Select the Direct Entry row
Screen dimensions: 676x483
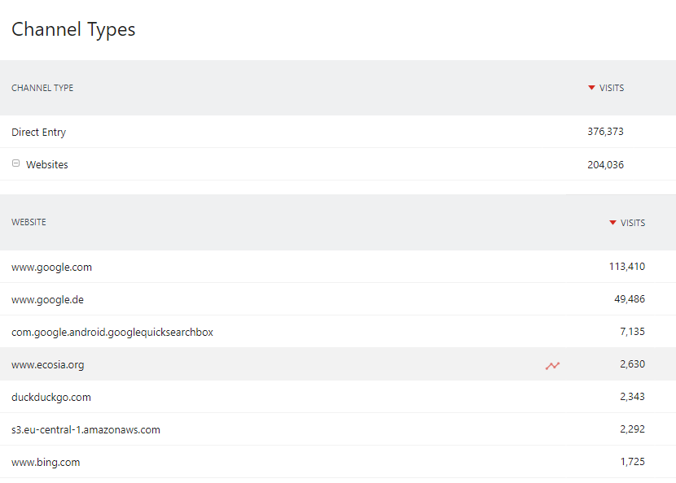pyautogui.click(x=338, y=132)
